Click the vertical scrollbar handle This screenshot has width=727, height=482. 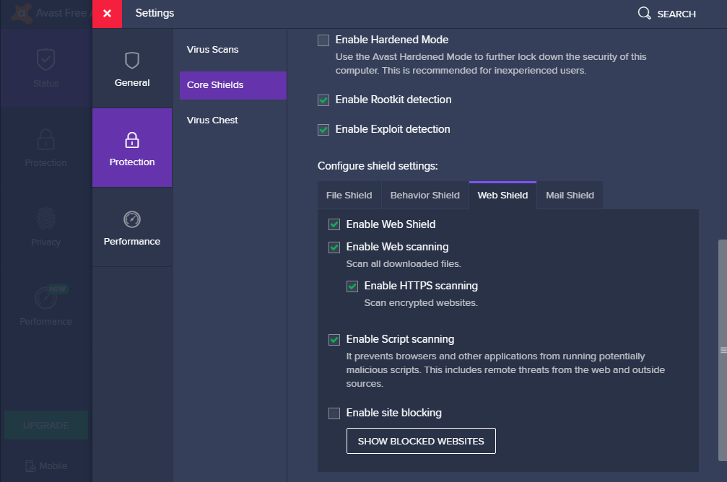click(x=723, y=350)
